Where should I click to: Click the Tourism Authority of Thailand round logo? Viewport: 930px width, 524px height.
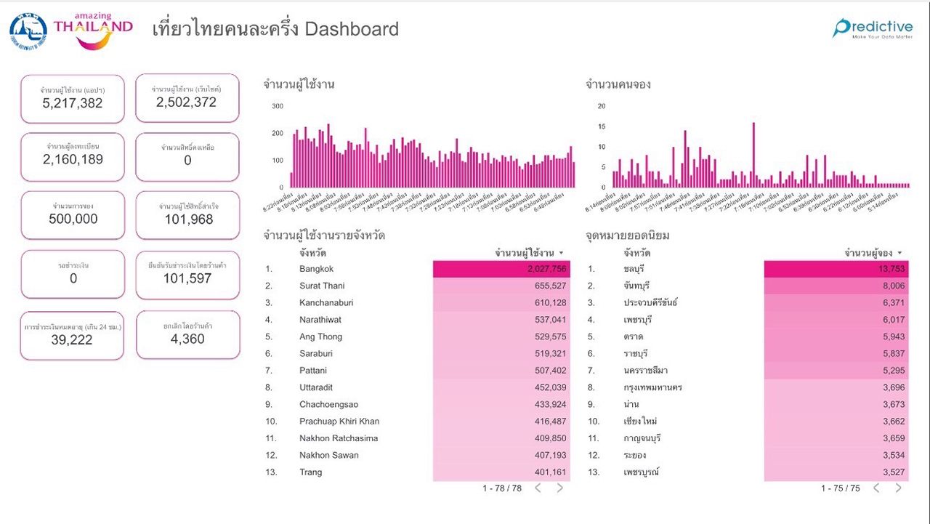28,32
